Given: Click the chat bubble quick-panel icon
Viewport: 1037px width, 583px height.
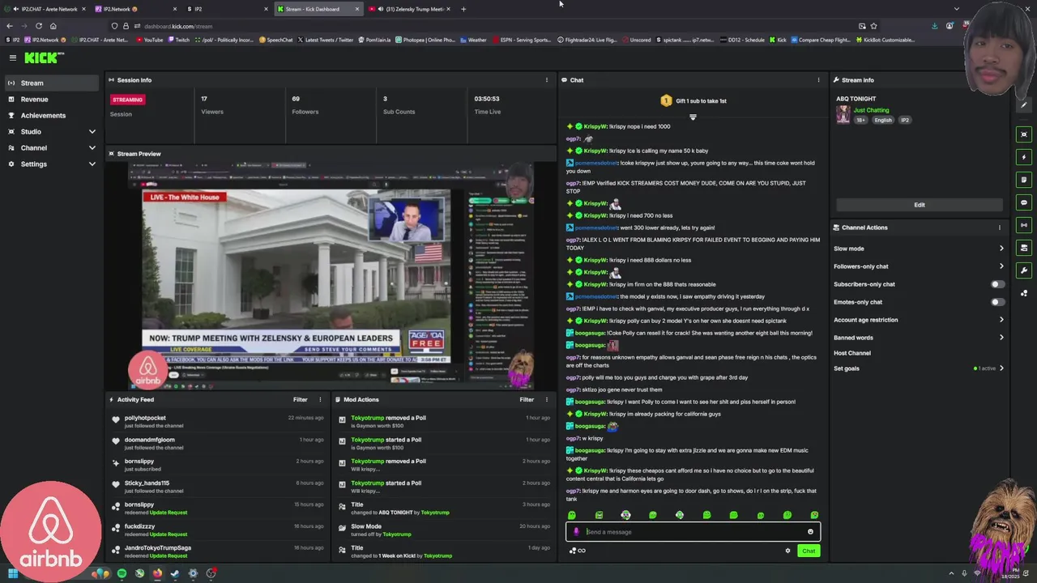Looking at the screenshot, I should tap(1025, 202).
